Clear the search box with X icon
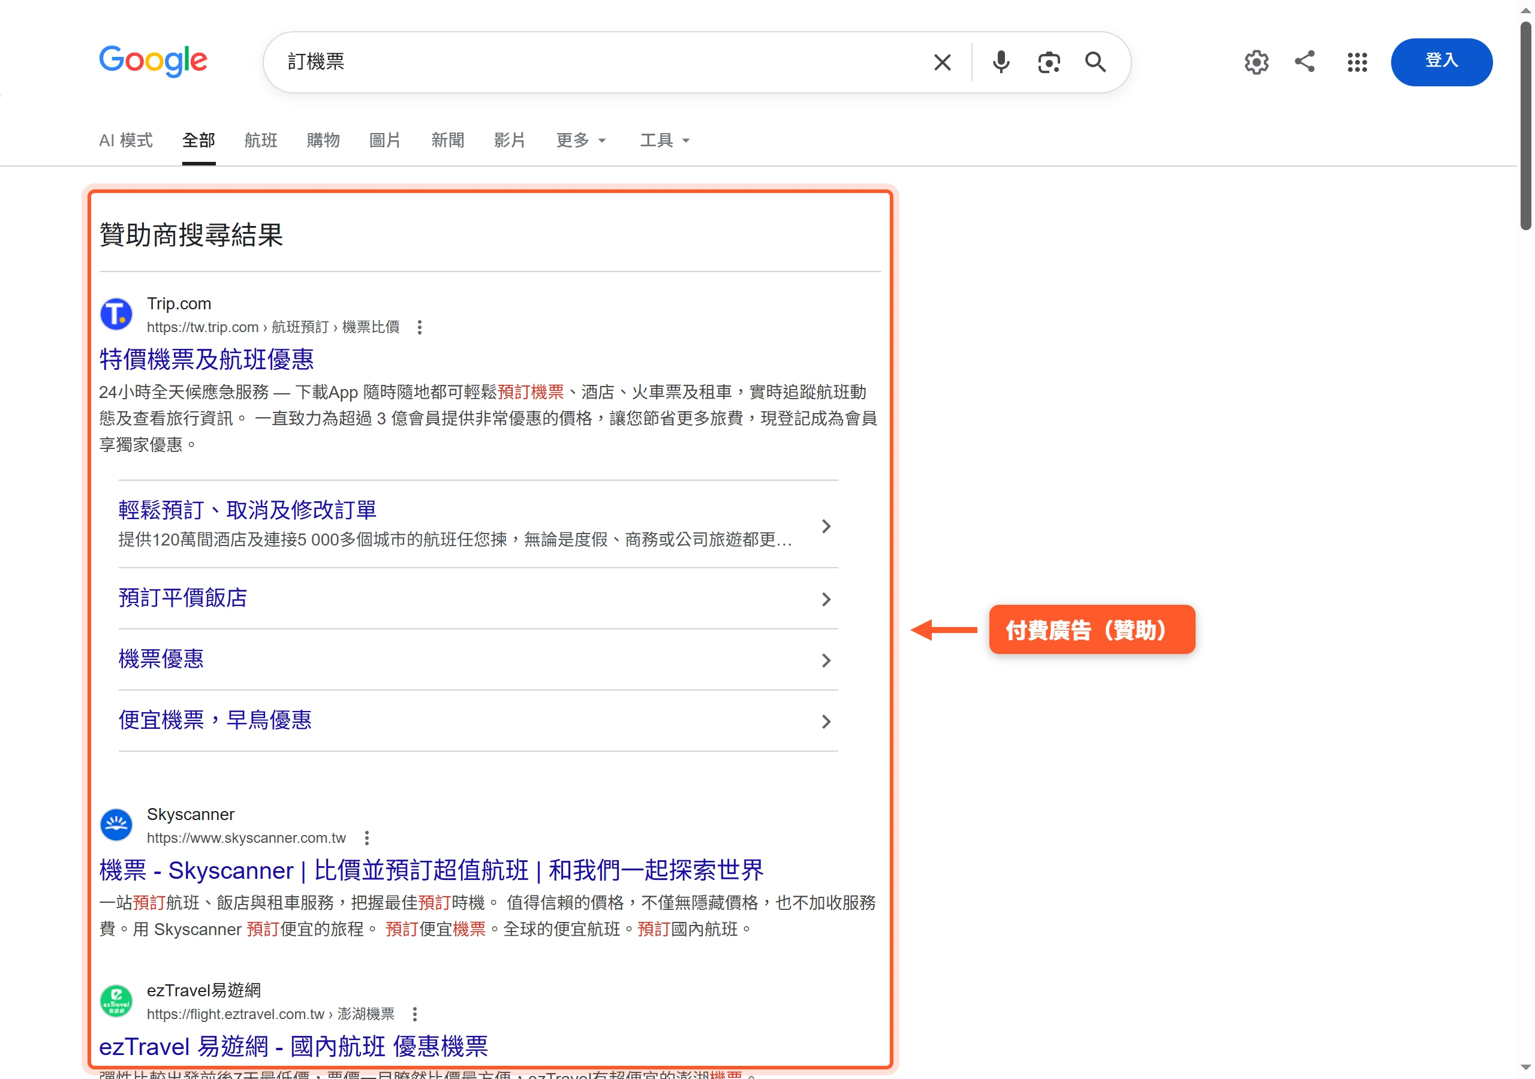Screen dimensions: 1535x1079 pyautogui.click(x=942, y=62)
